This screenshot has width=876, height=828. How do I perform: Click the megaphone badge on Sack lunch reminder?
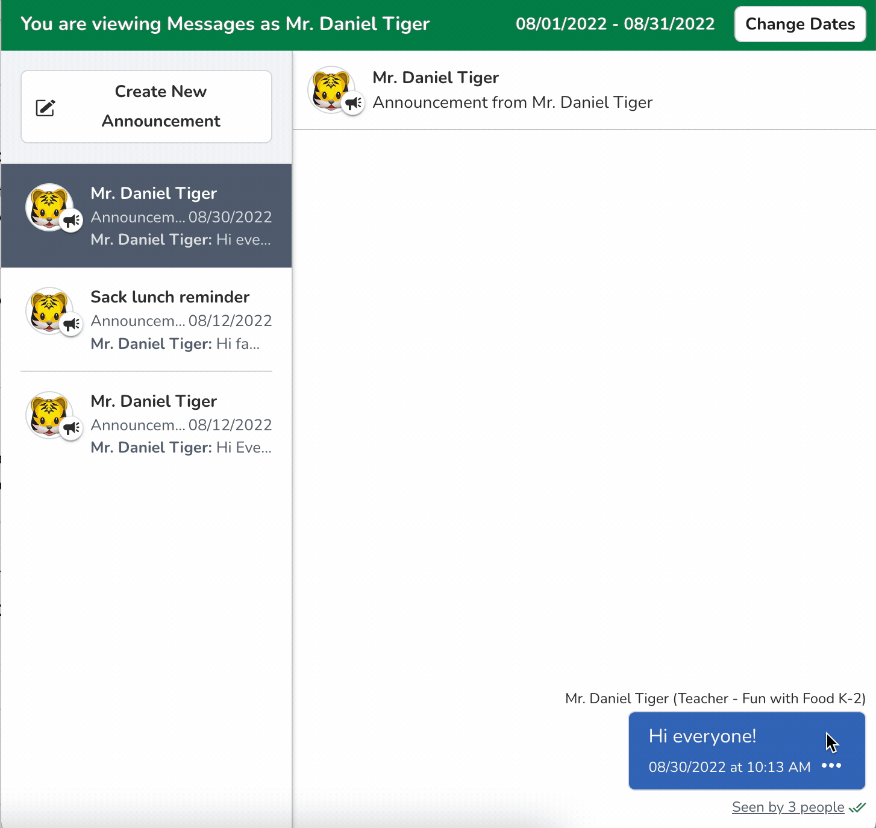click(x=72, y=324)
